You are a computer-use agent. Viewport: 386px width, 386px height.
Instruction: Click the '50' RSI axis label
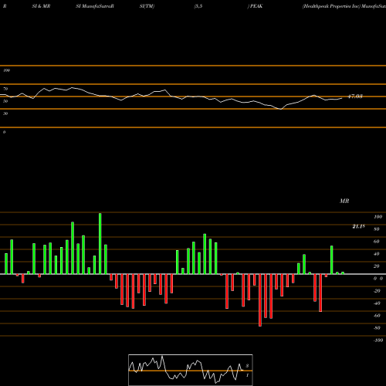point(5,101)
